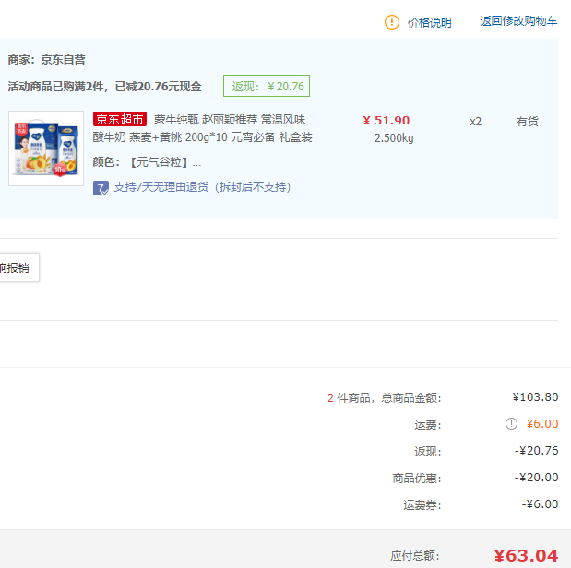This screenshot has height=568, width=571.
Task: Select product discount -¥20.00
Action: tap(536, 478)
